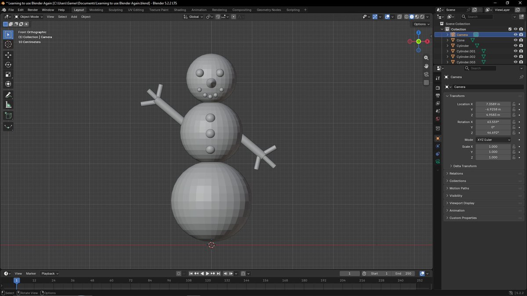Click the viewport Object menu button
The image size is (527, 296).
(86, 17)
